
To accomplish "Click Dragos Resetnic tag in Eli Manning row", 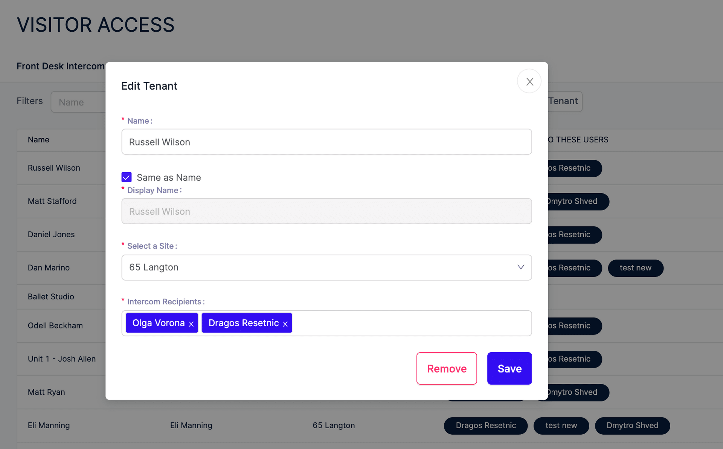I will [486, 426].
